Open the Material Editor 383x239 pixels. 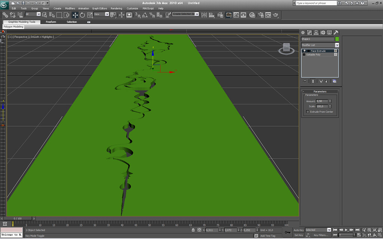(252, 15)
